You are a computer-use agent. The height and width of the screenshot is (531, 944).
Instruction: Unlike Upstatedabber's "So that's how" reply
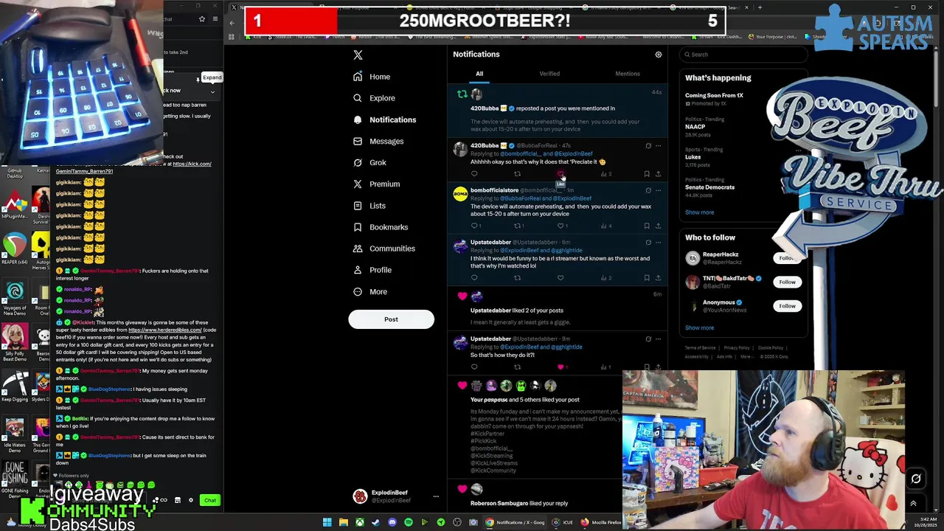(560, 367)
